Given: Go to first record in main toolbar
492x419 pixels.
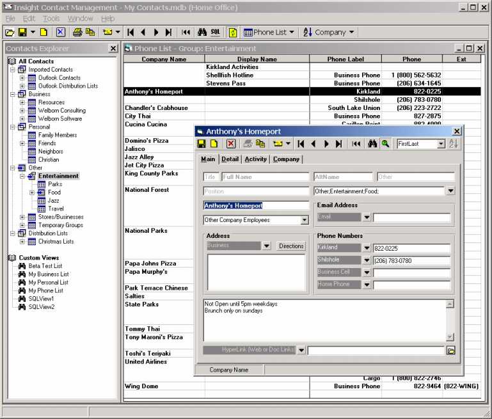Looking at the screenshot, I should pos(131,32).
